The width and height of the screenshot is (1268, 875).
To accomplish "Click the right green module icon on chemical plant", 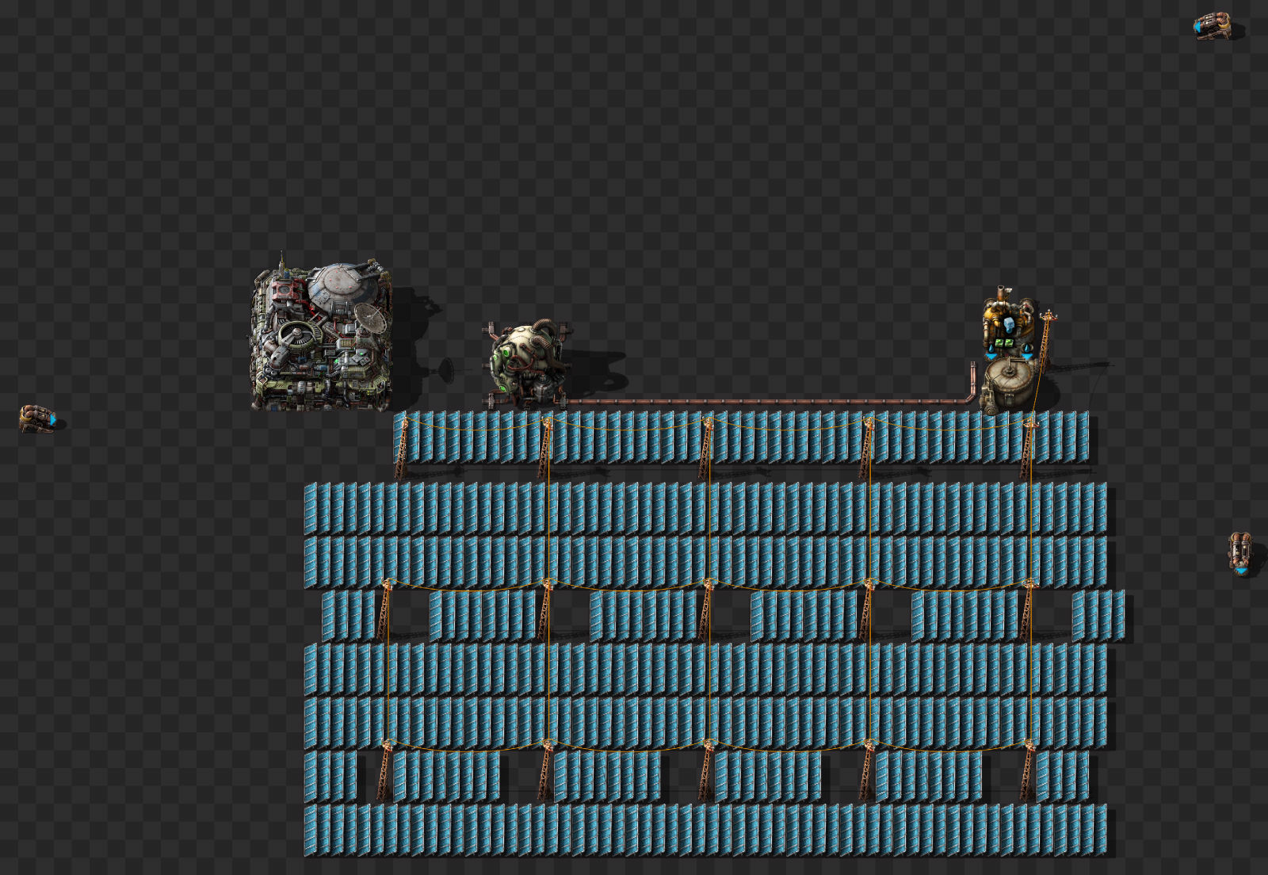I will 1010,342.
